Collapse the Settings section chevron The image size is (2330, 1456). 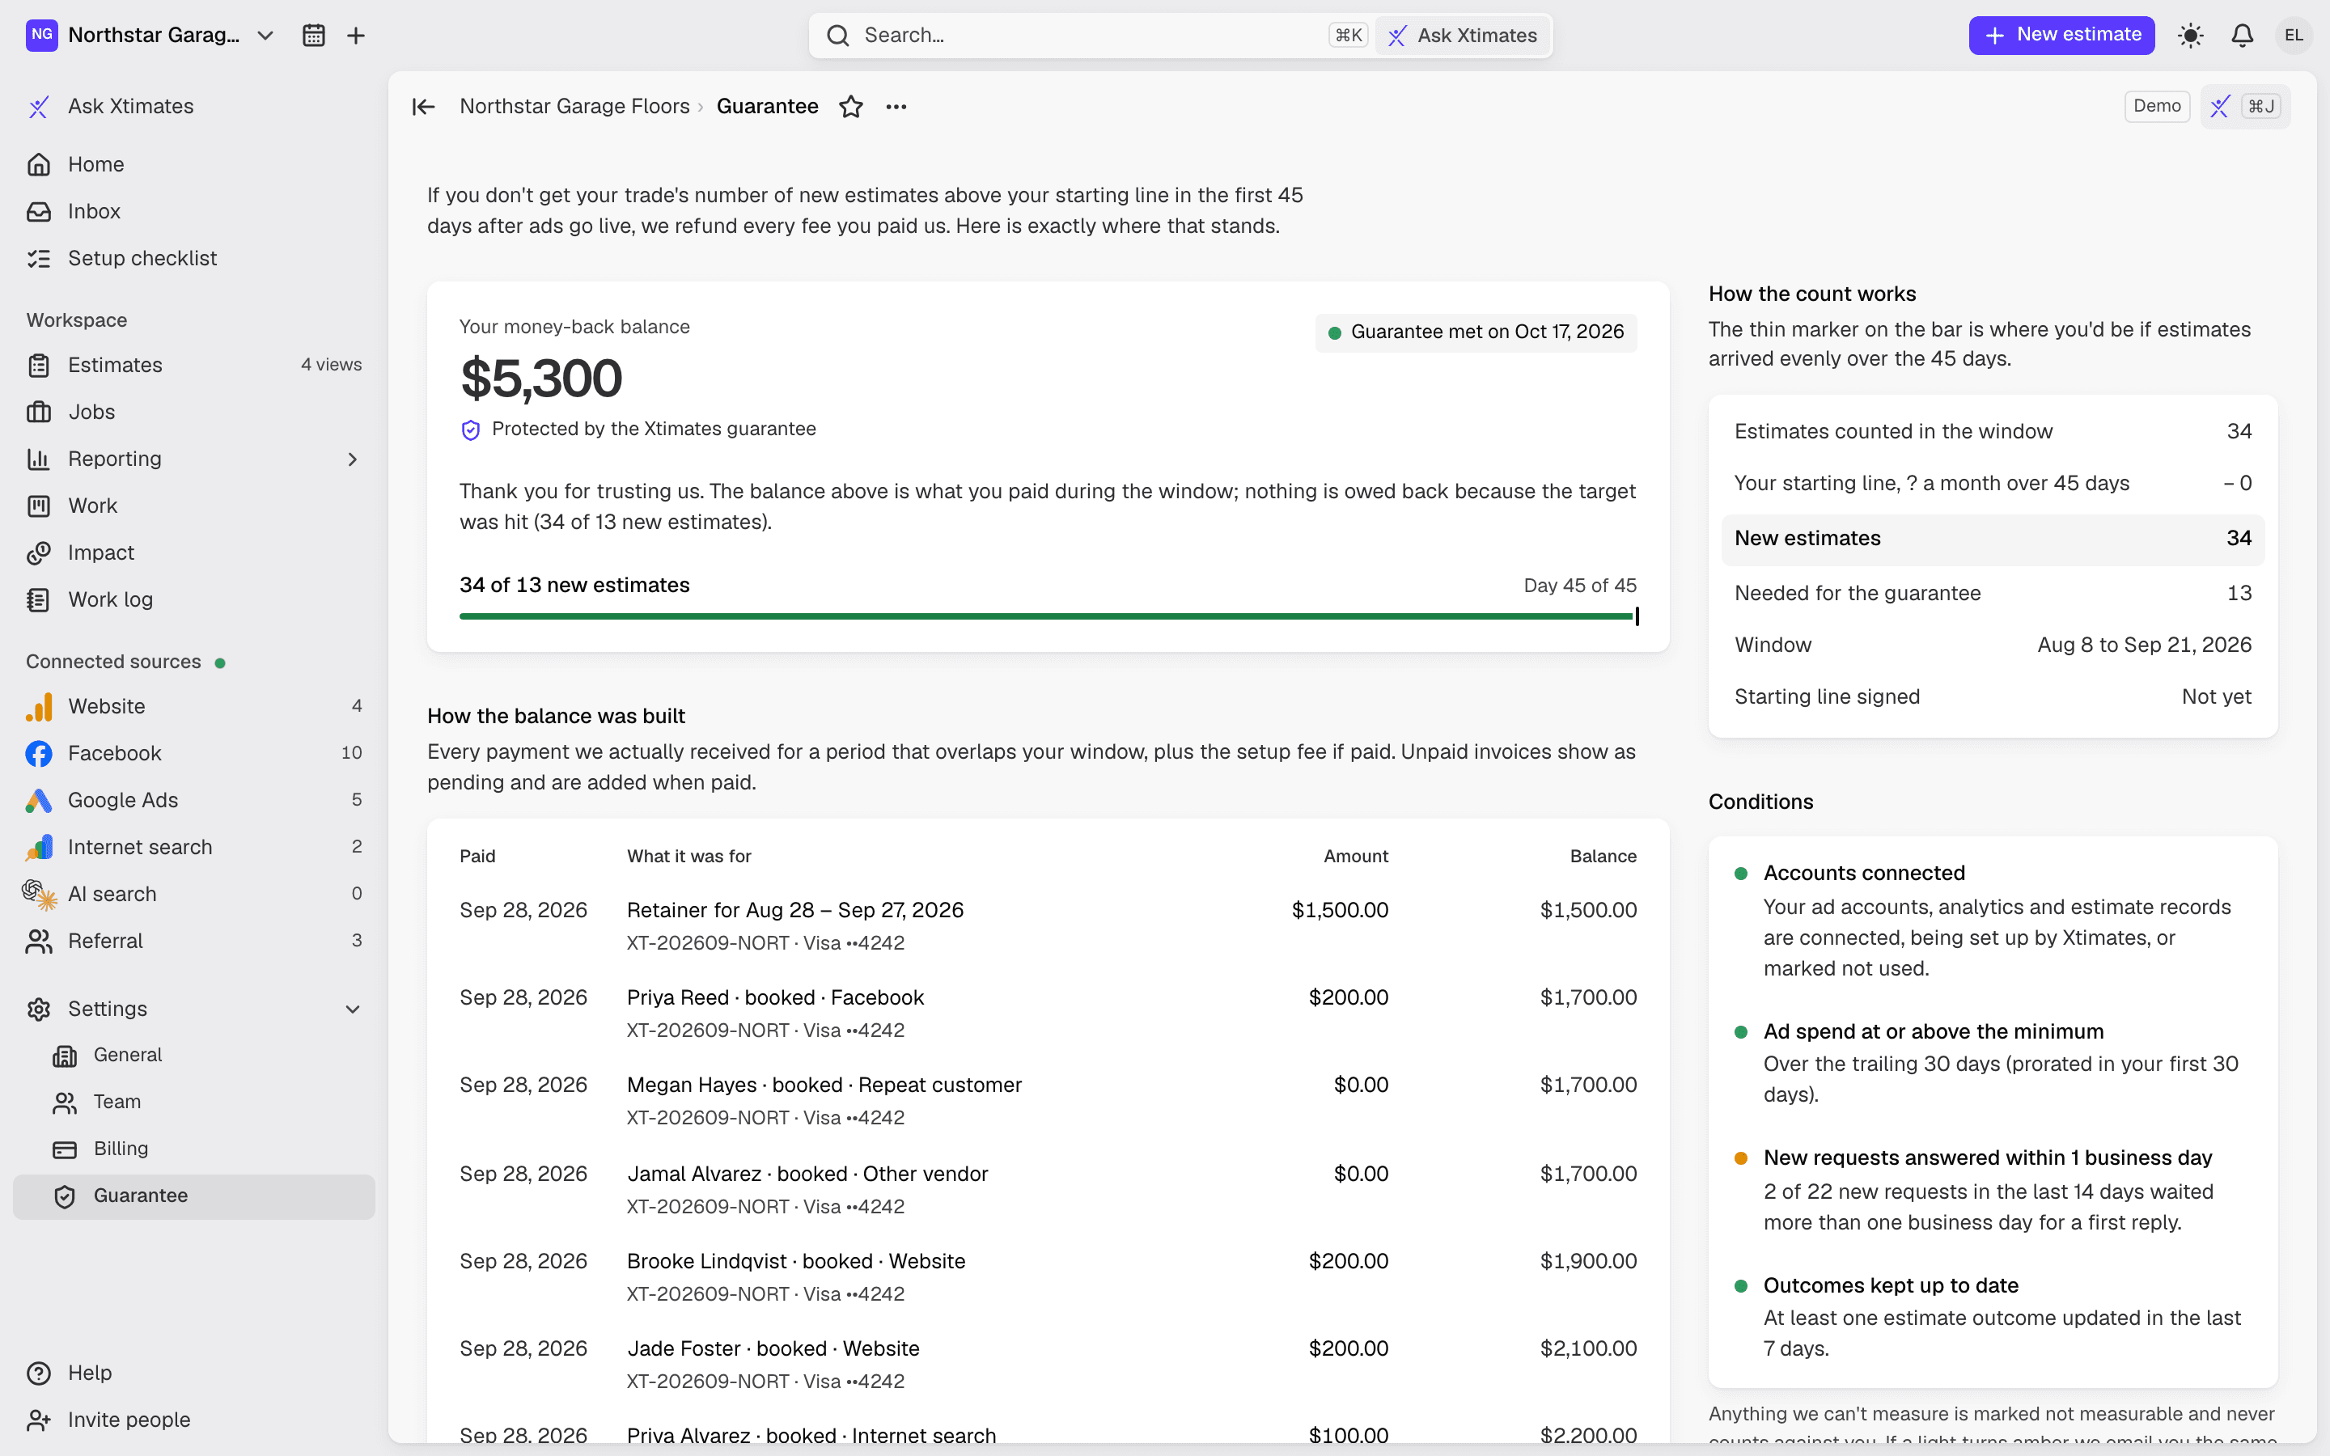[x=353, y=1009]
